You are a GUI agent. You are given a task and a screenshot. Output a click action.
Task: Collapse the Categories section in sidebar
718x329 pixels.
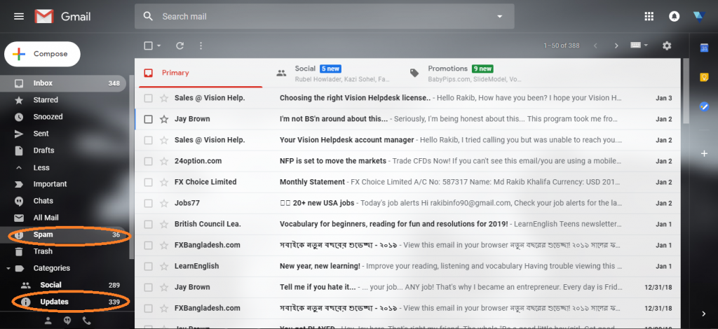[7, 268]
